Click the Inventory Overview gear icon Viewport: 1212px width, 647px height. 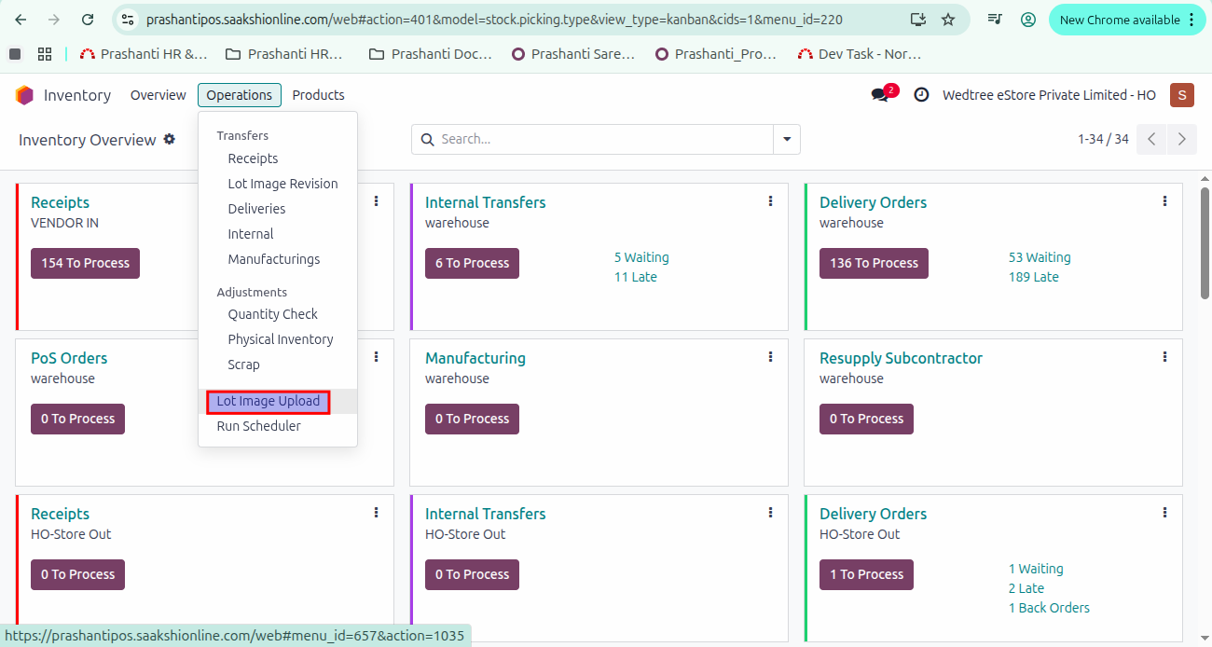tap(170, 139)
